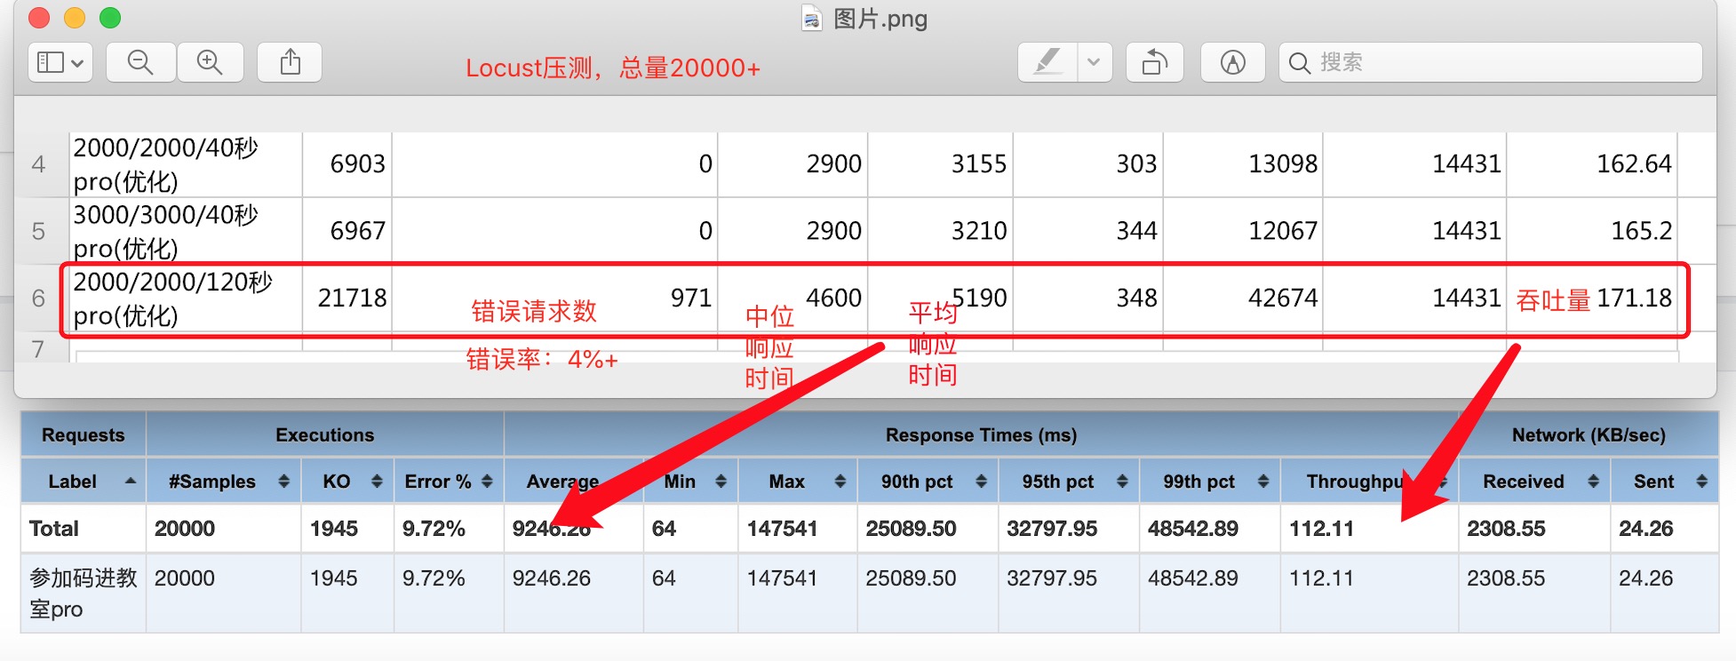This screenshot has height=661, width=1736.
Task: Click the green full-screen window button
Action: tap(109, 18)
